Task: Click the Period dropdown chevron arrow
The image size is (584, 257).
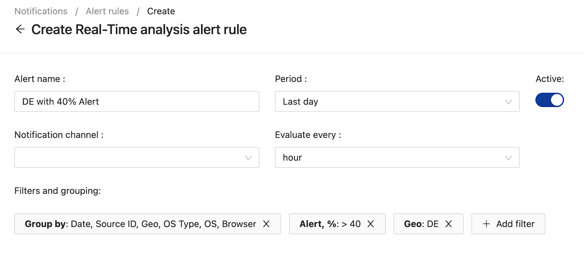Action: tap(508, 102)
